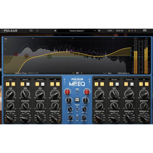Load the next preset with right arrow

pos(99,31)
